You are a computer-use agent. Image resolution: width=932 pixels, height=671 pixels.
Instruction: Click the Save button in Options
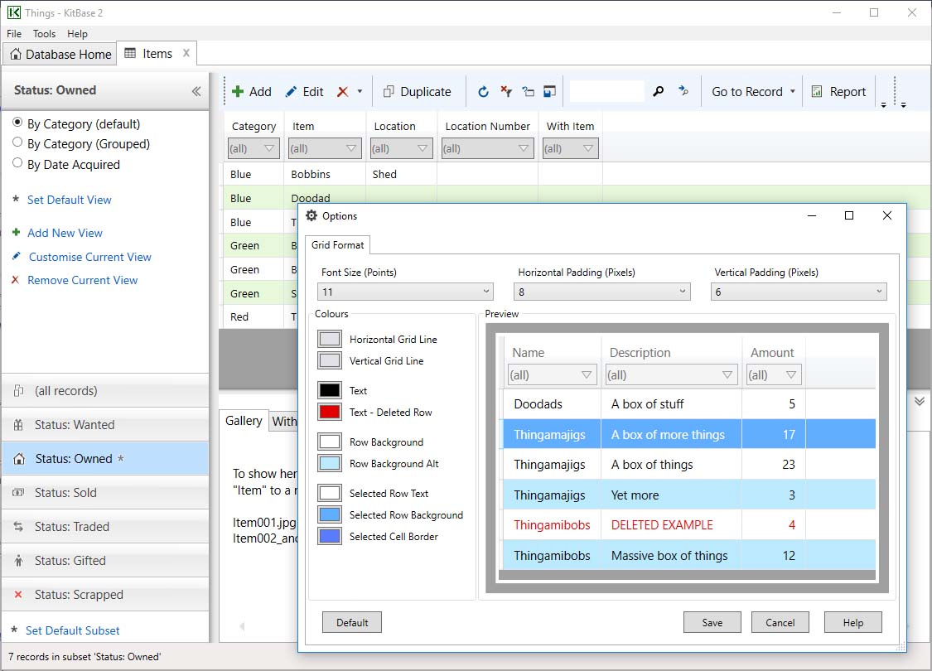click(x=712, y=622)
